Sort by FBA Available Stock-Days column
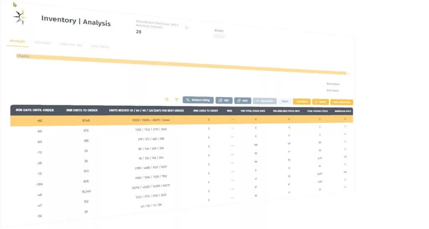Viewport: 429px width, 229px height. (x=286, y=111)
